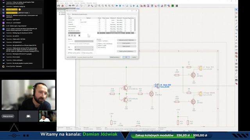Toggle the Pokaż checkbox in the Wartość row
Screen dimensions: 250x140
[100, 22]
